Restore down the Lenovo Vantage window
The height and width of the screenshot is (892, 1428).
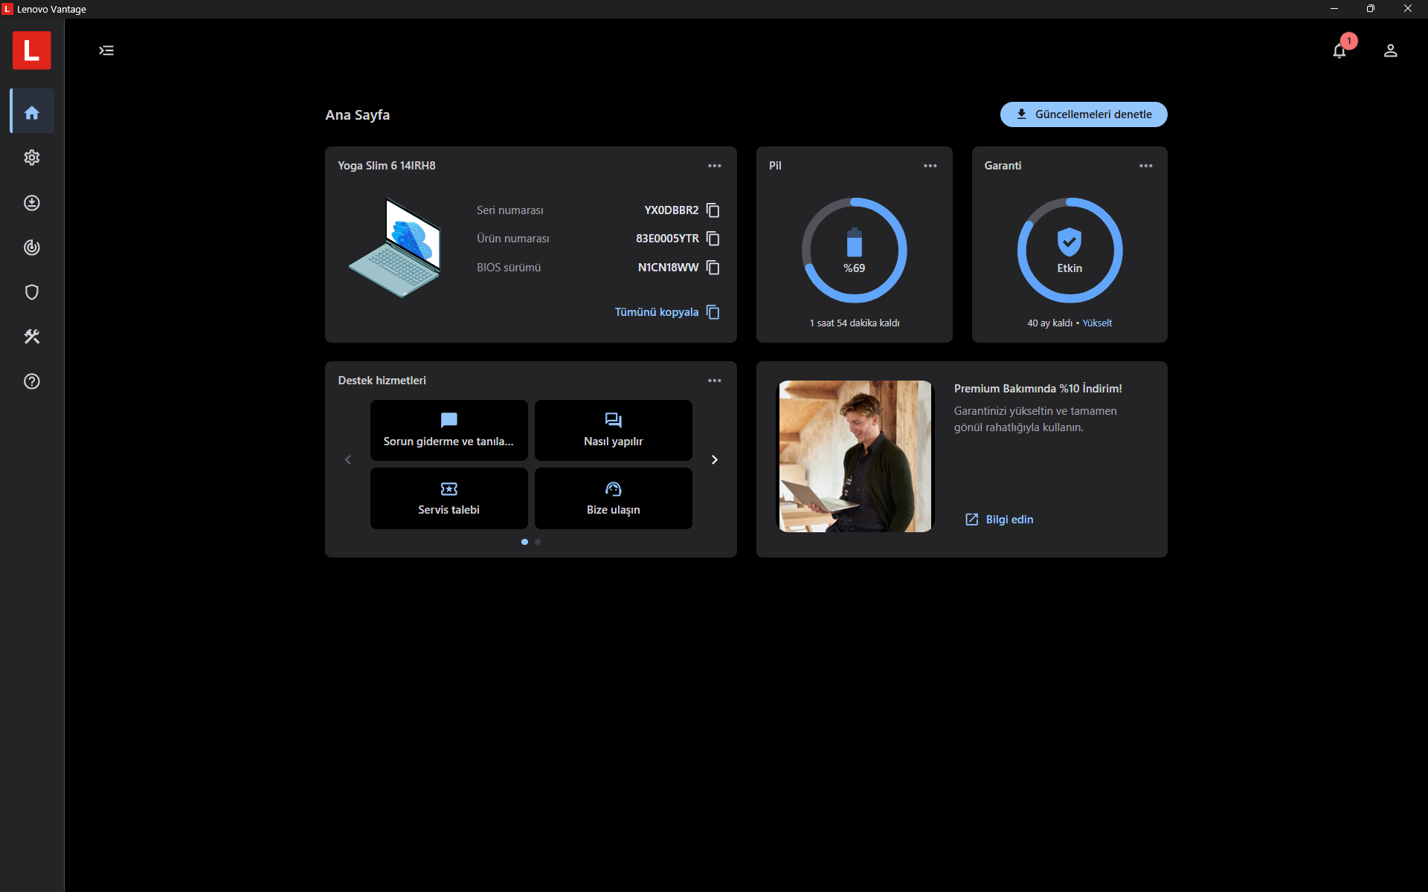point(1371,9)
